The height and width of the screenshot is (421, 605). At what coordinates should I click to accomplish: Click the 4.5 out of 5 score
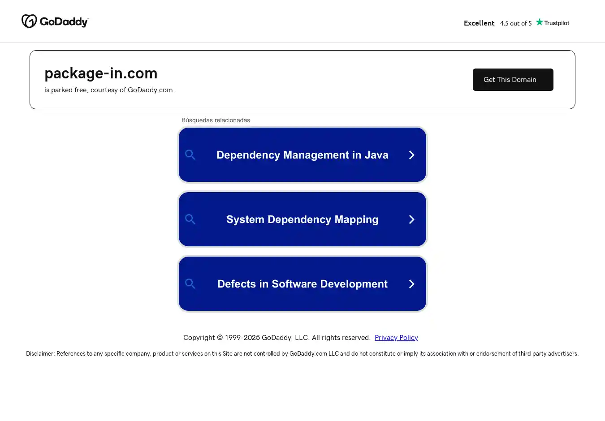(516, 23)
